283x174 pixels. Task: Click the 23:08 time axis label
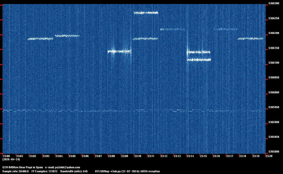111,156
